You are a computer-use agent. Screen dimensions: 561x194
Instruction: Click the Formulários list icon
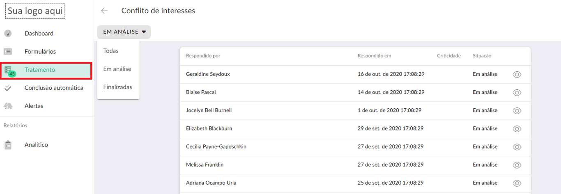point(8,52)
